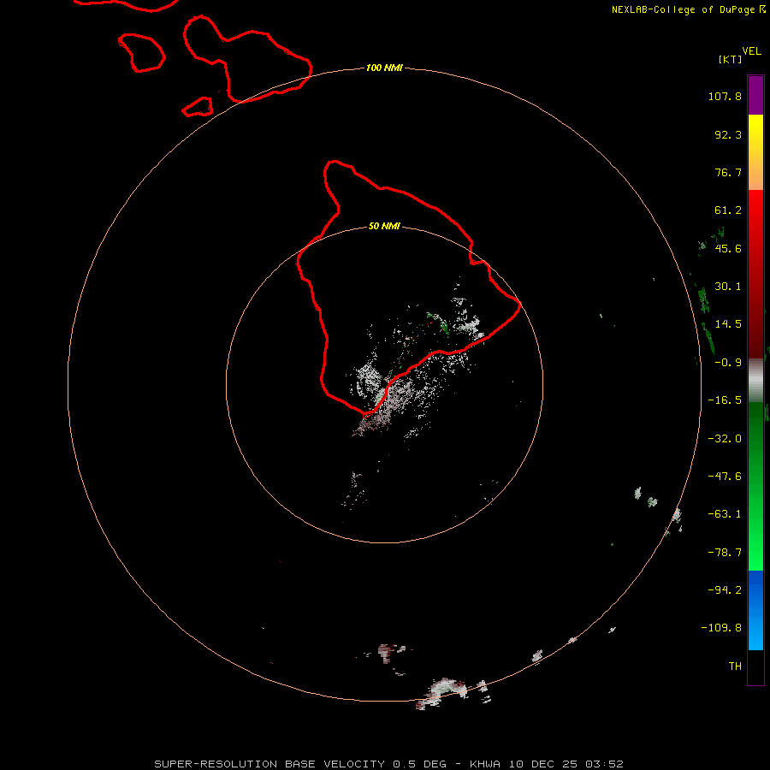770x770 pixels.
Task: Click the -94.2 legend value
Action: [x=725, y=590]
